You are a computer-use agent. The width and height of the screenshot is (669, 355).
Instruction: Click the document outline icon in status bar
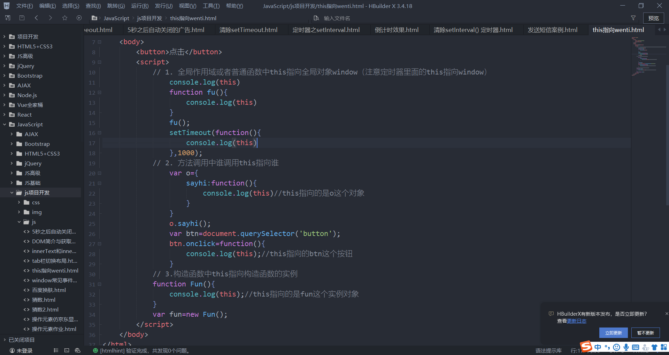coord(56,350)
